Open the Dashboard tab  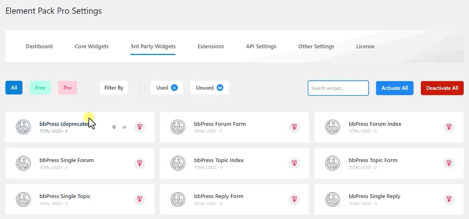coord(39,47)
